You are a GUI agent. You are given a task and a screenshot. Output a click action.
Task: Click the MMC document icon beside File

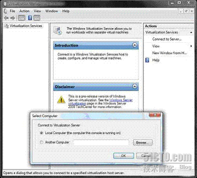tap(6, 11)
